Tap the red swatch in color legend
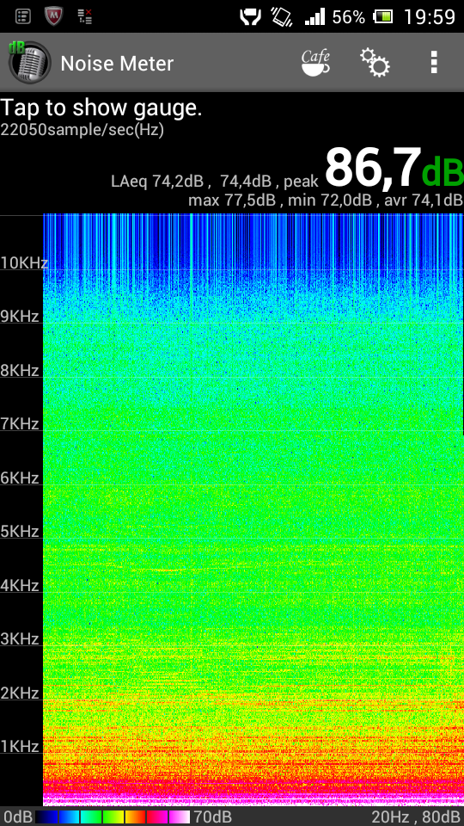 [x=156, y=817]
